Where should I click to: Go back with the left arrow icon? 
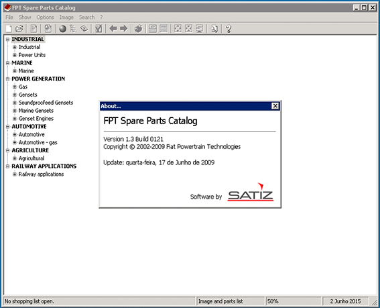(113, 29)
